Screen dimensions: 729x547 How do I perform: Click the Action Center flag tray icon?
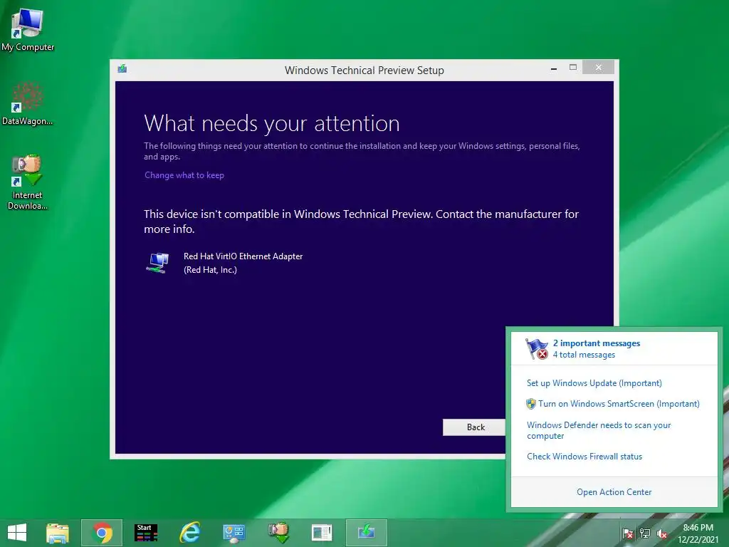(x=628, y=533)
